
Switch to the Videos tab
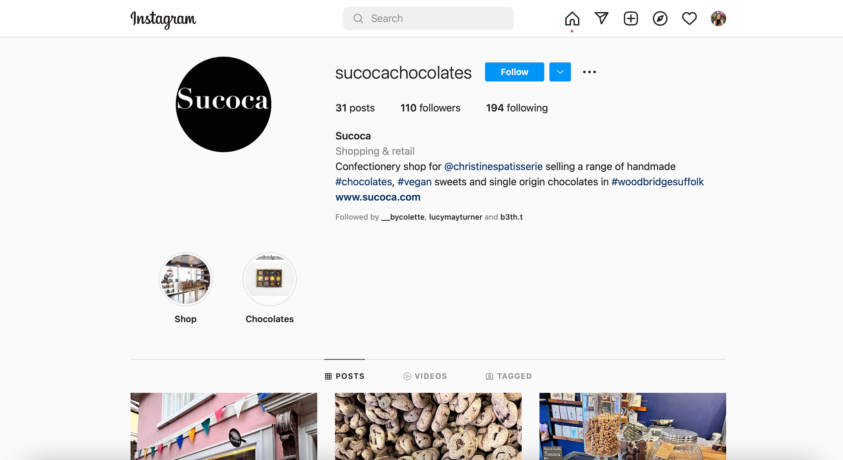425,376
